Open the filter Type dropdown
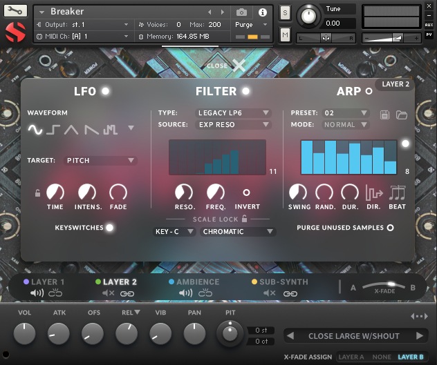Screen dimensions: 437x365 234,112
